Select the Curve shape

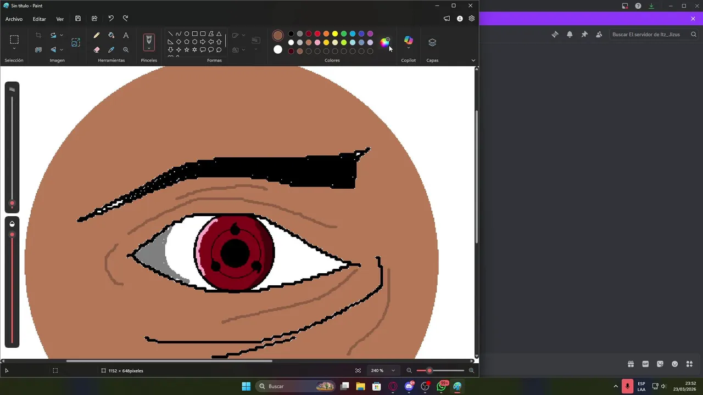point(178,33)
